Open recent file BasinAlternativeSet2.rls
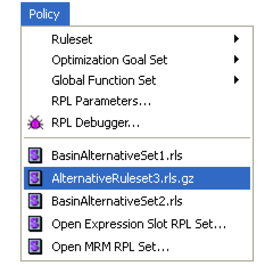Screen dimensions: 260x267 click(117, 201)
